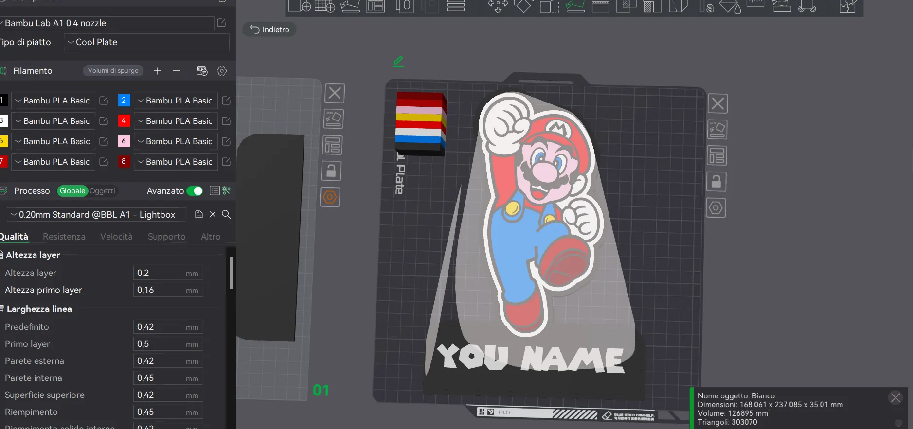This screenshot has height=429, width=913.
Task: Toggle the Avanzato mode switch
Action: pyautogui.click(x=195, y=191)
